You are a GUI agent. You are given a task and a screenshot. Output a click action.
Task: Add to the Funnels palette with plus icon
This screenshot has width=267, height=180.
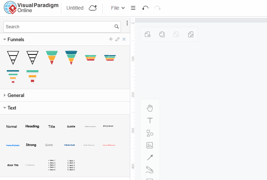tap(111, 39)
